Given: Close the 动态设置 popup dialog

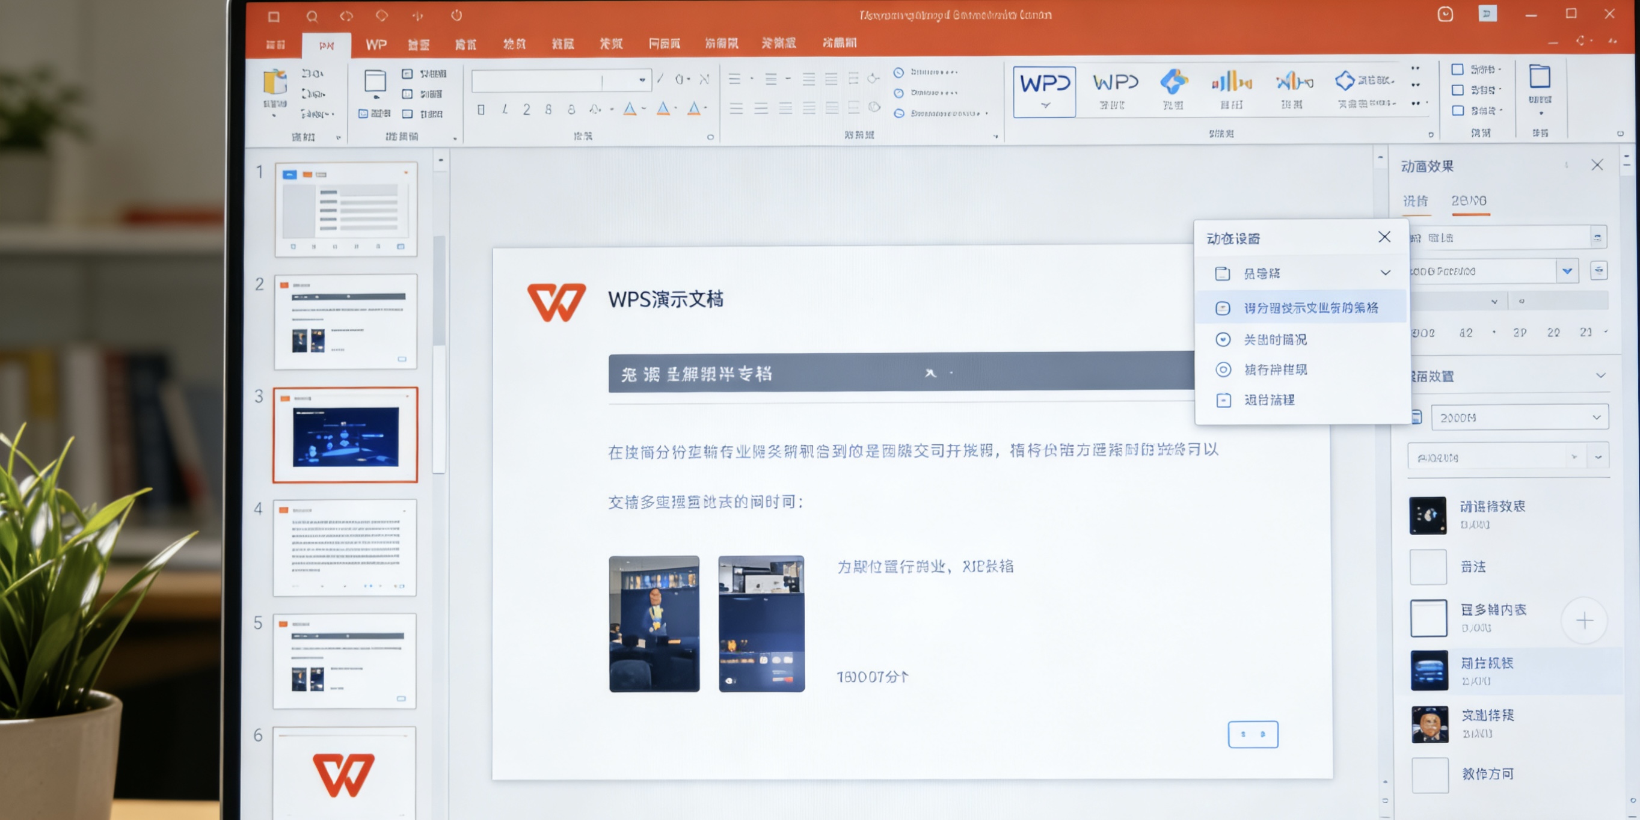Looking at the screenshot, I should 1384,236.
